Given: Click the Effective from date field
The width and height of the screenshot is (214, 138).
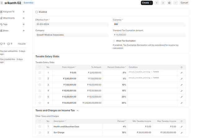Looking at the screenshot, I should [x=72, y=24].
